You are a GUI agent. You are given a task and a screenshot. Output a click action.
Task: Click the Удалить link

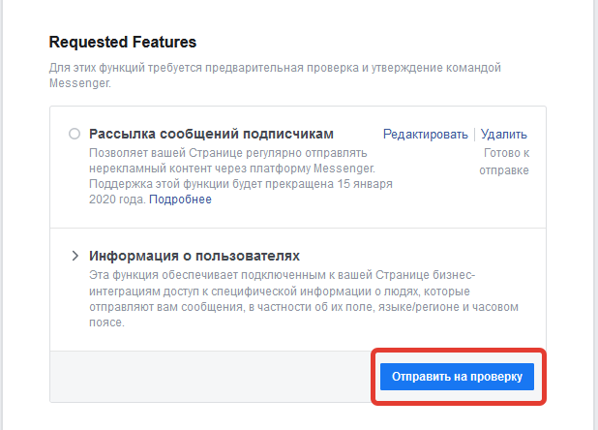point(504,135)
